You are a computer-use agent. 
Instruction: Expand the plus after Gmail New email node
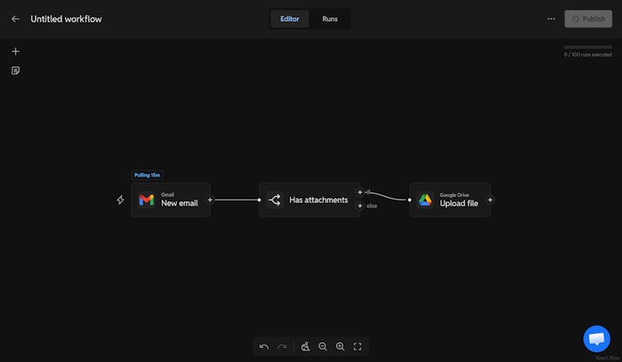[210, 200]
